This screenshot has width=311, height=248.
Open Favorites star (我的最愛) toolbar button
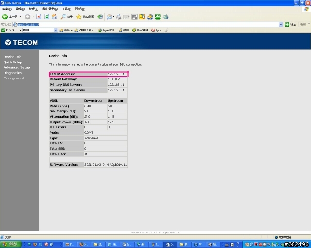tap(85, 17)
